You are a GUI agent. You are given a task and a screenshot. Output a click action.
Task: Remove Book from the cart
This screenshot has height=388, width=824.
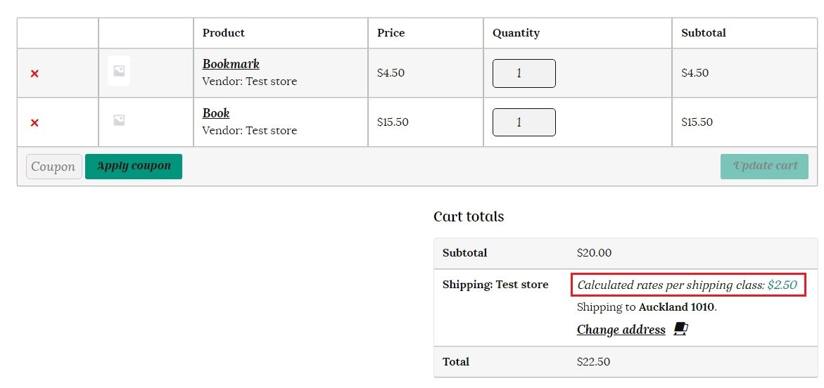[x=34, y=123]
